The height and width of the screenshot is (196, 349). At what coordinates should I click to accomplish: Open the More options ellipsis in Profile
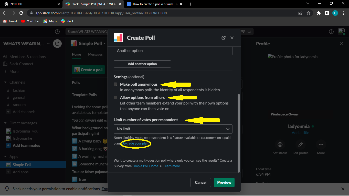click(x=321, y=145)
